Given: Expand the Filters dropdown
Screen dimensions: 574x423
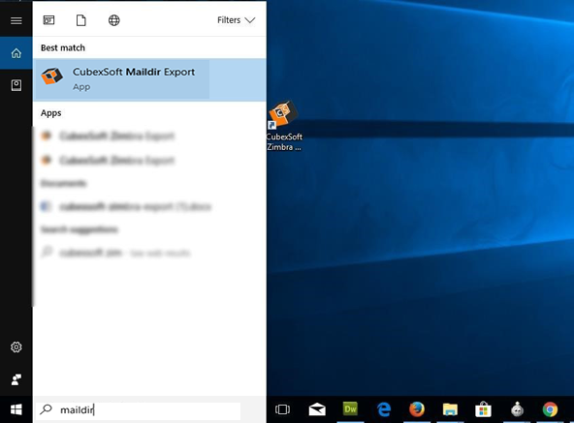Looking at the screenshot, I should [237, 20].
